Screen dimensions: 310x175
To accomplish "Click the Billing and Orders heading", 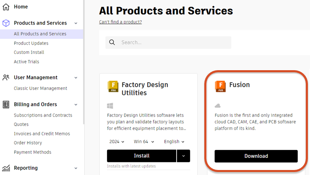I will click(x=35, y=104).
